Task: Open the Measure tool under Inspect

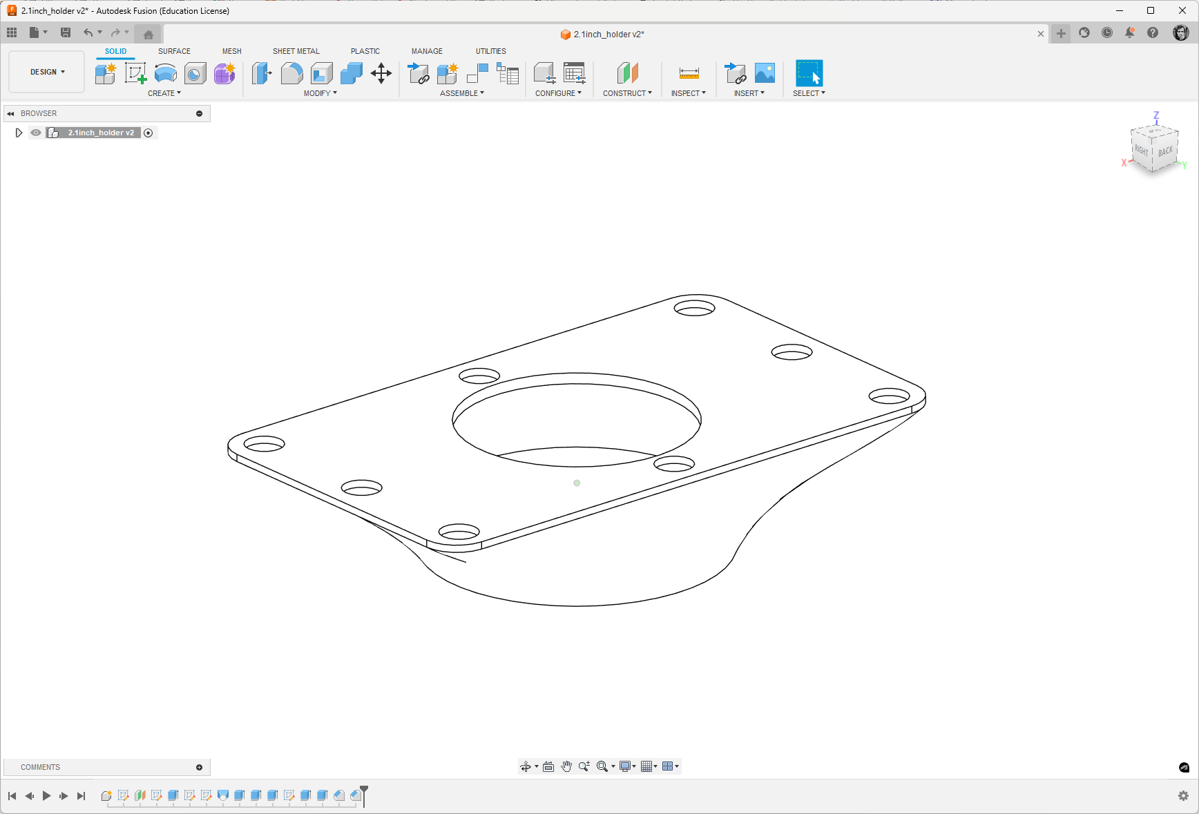Action: tap(689, 73)
